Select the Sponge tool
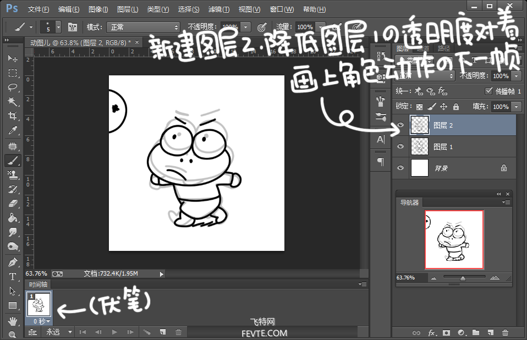 click(x=13, y=246)
